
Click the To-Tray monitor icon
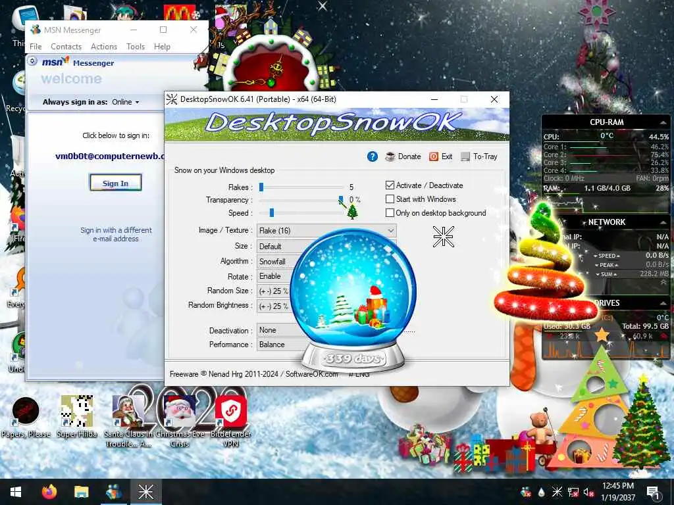465,156
